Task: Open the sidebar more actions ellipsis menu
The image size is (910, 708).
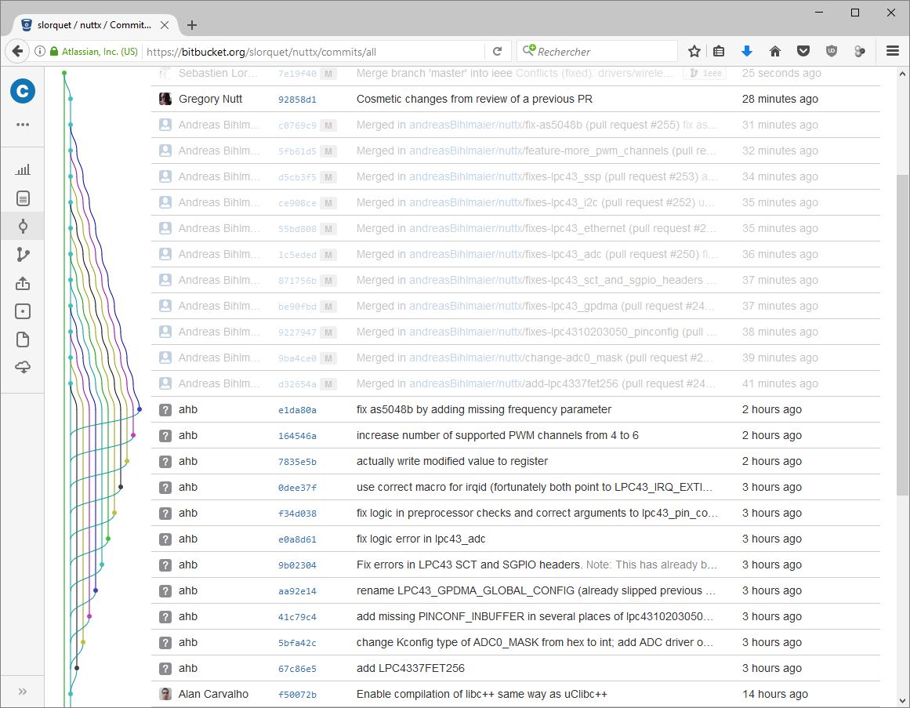Action: click(23, 125)
